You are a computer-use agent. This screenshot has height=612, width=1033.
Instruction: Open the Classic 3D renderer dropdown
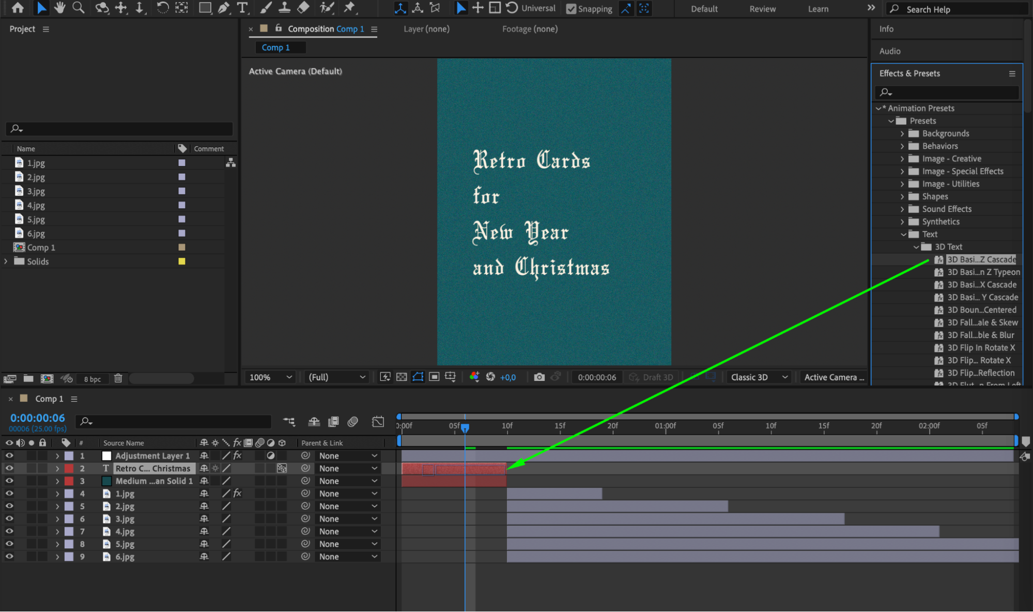[759, 377]
